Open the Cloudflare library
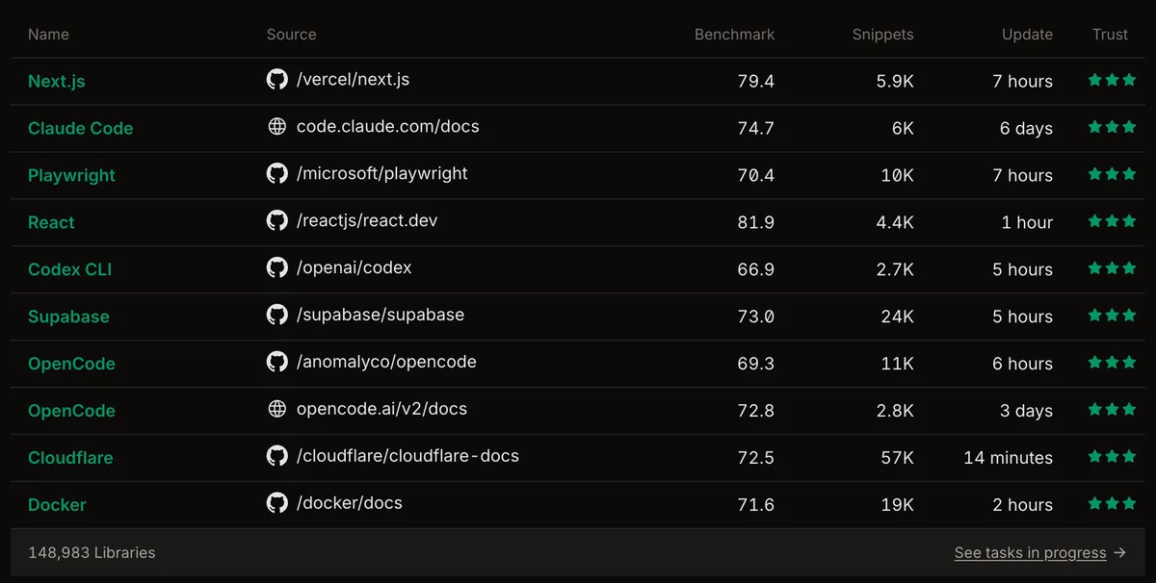 (x=70, y=458)
